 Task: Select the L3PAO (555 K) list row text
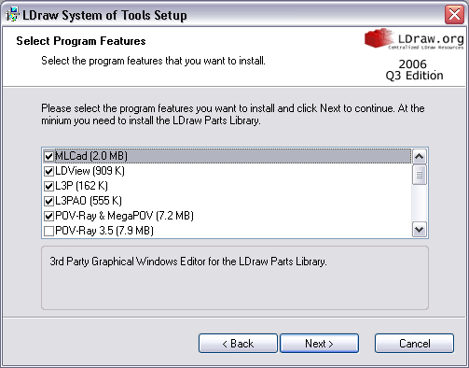pos(89,201)
